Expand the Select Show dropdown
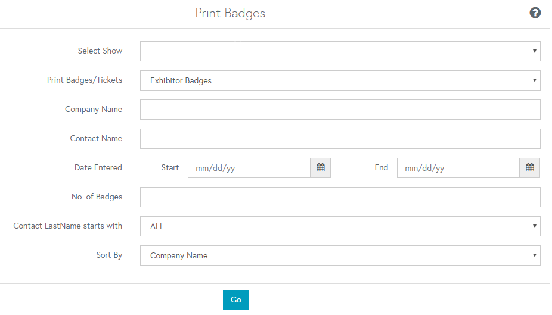This screenshot has width=552, height=315. click(340, 51)
